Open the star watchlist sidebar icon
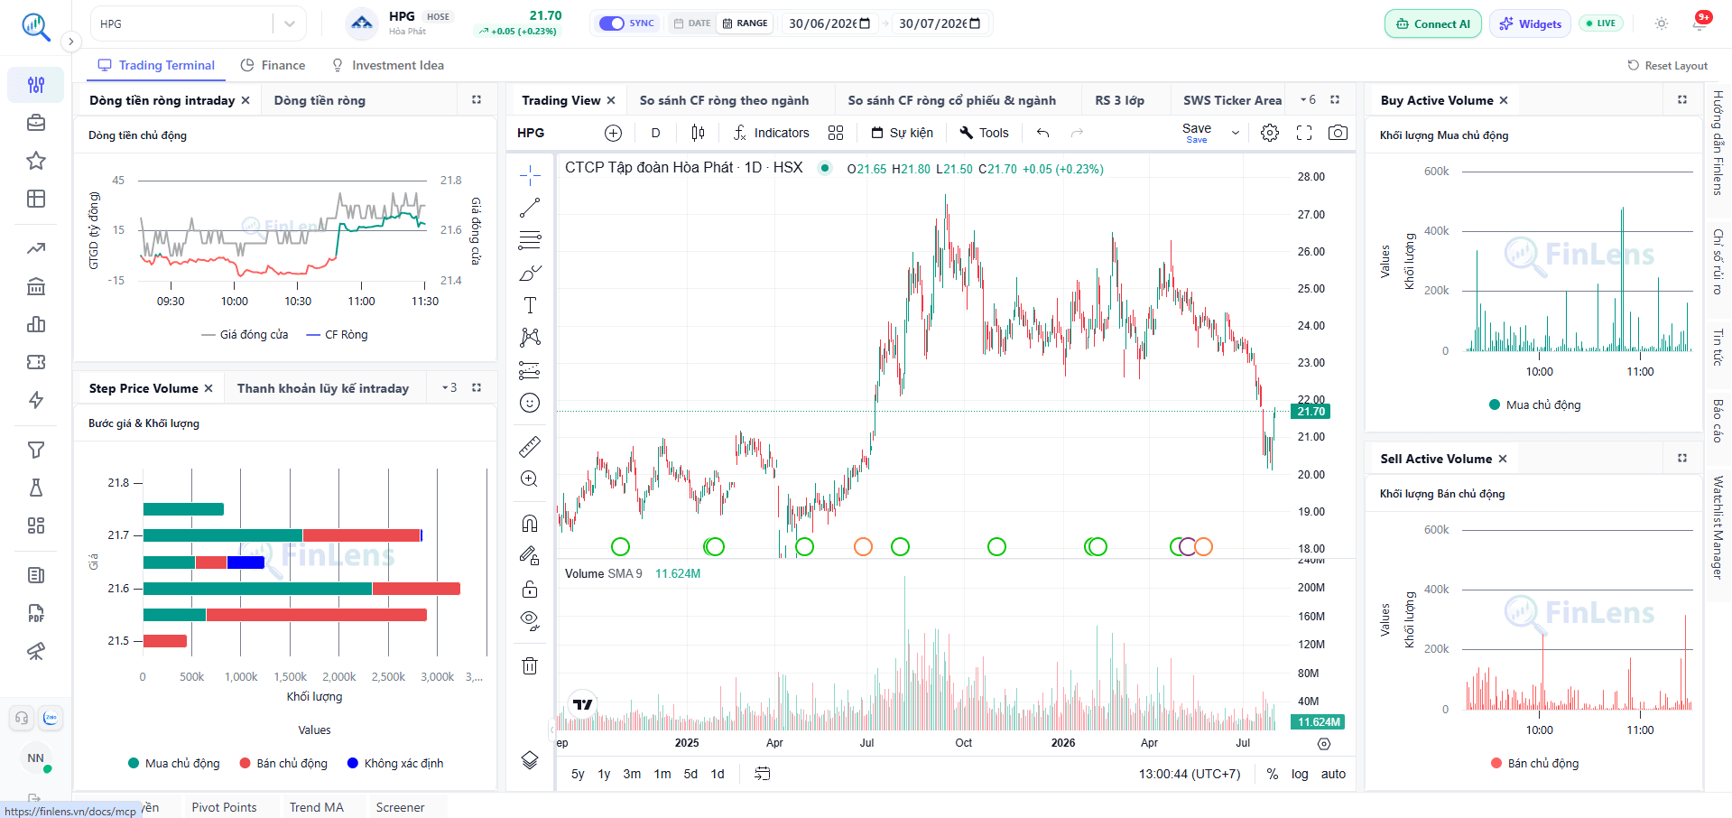Viewport: 1732px width, 818px height. (36, 161)
